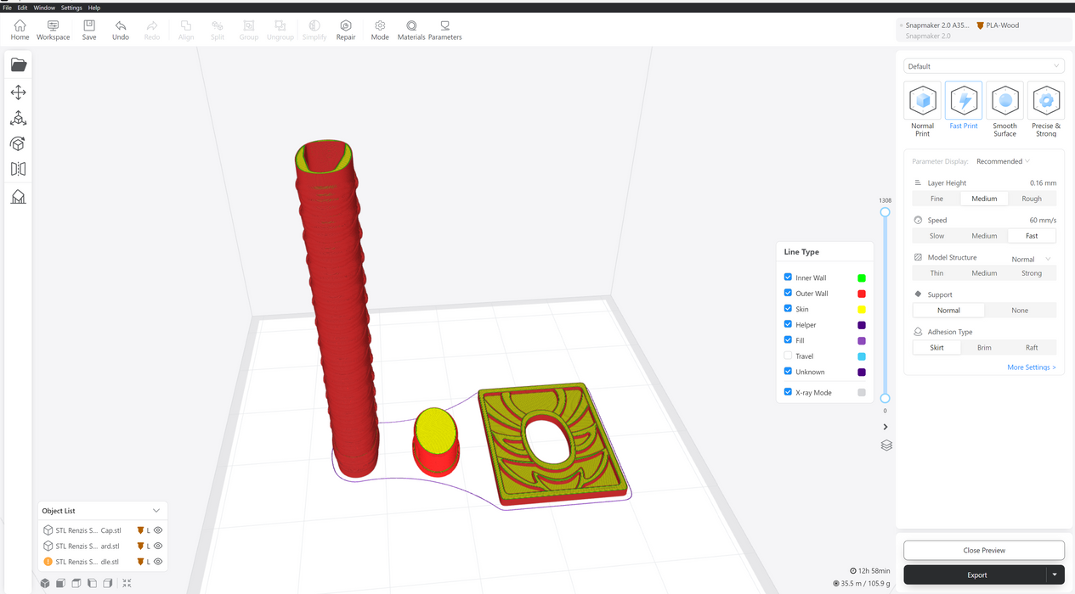Select the Brim adhesion type
1075x594 pixels.
point(984,347)
